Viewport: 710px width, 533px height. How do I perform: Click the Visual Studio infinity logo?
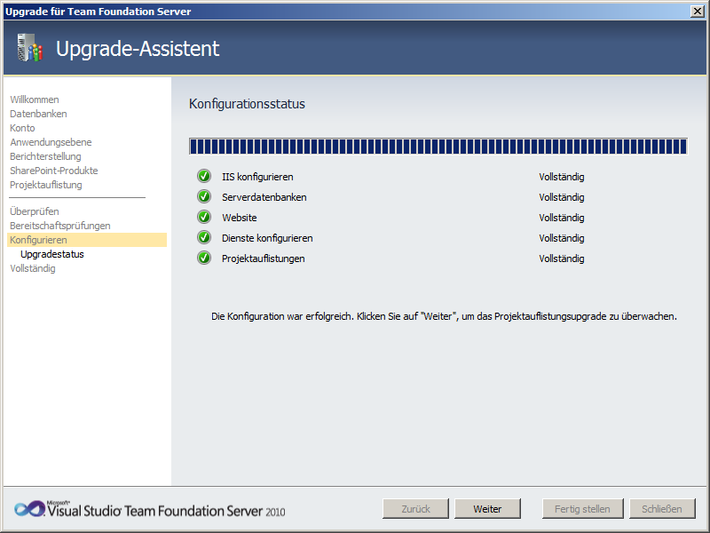point(28,509)
